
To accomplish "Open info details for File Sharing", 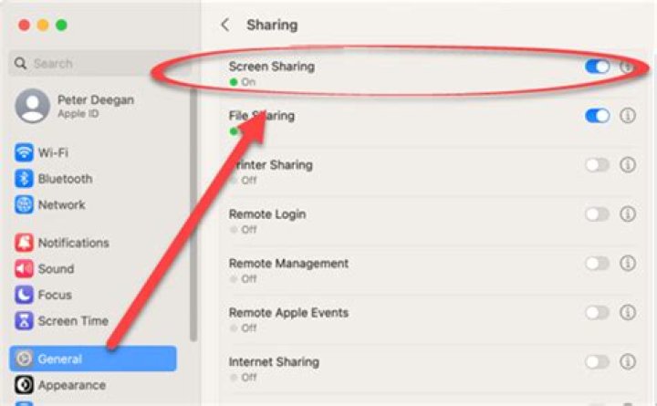I will 628,116.
